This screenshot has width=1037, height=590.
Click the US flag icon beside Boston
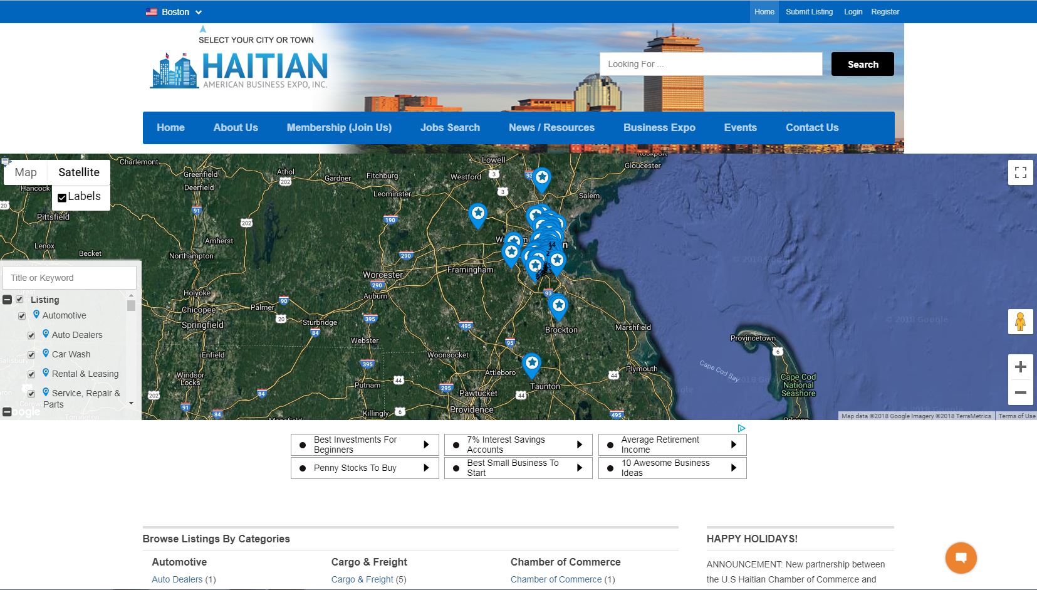tap(152, 12)
